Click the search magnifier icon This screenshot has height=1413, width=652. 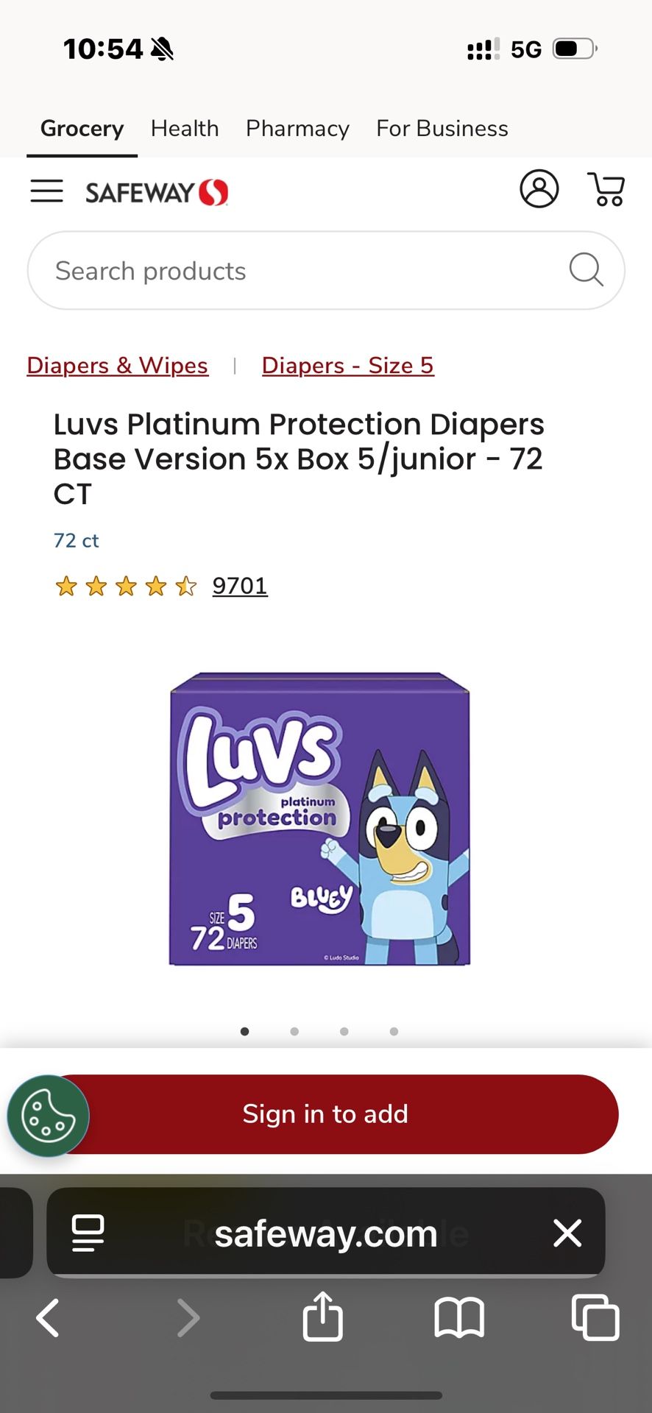[586, 270]
